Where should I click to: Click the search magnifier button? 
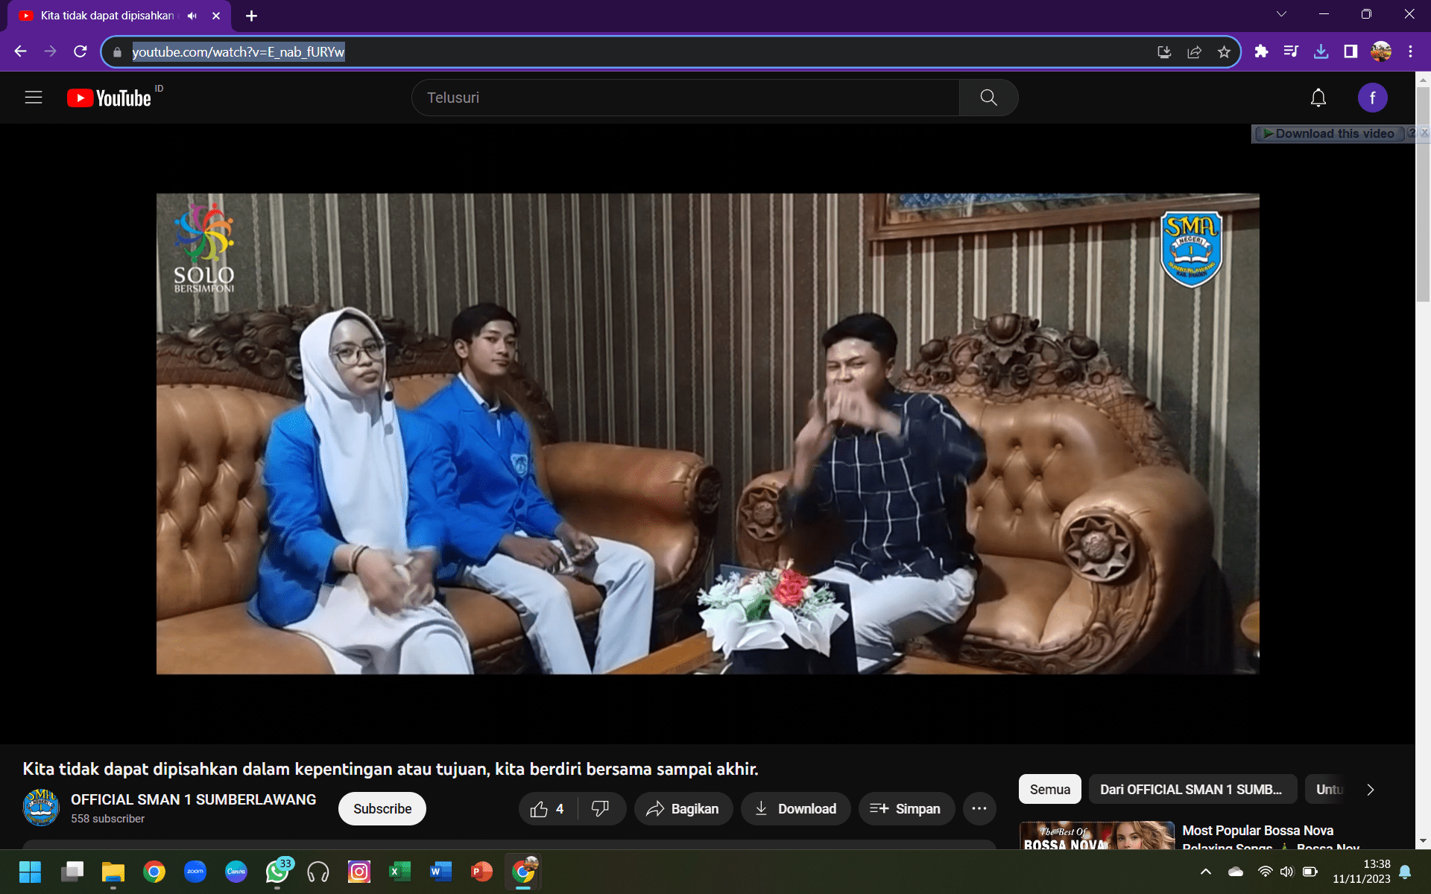[988, 98]
